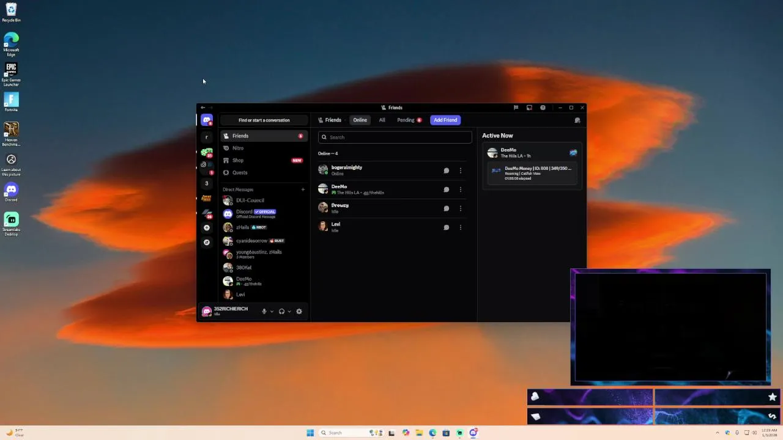This screenshot has width=783, height=440.
Task: Open Levi direct message in sidebar
Action: (264, 295)
